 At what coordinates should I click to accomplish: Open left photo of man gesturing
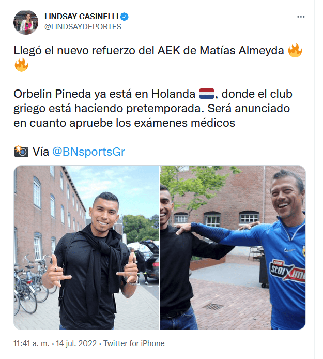pyautogui.click(x=86, y=247)
